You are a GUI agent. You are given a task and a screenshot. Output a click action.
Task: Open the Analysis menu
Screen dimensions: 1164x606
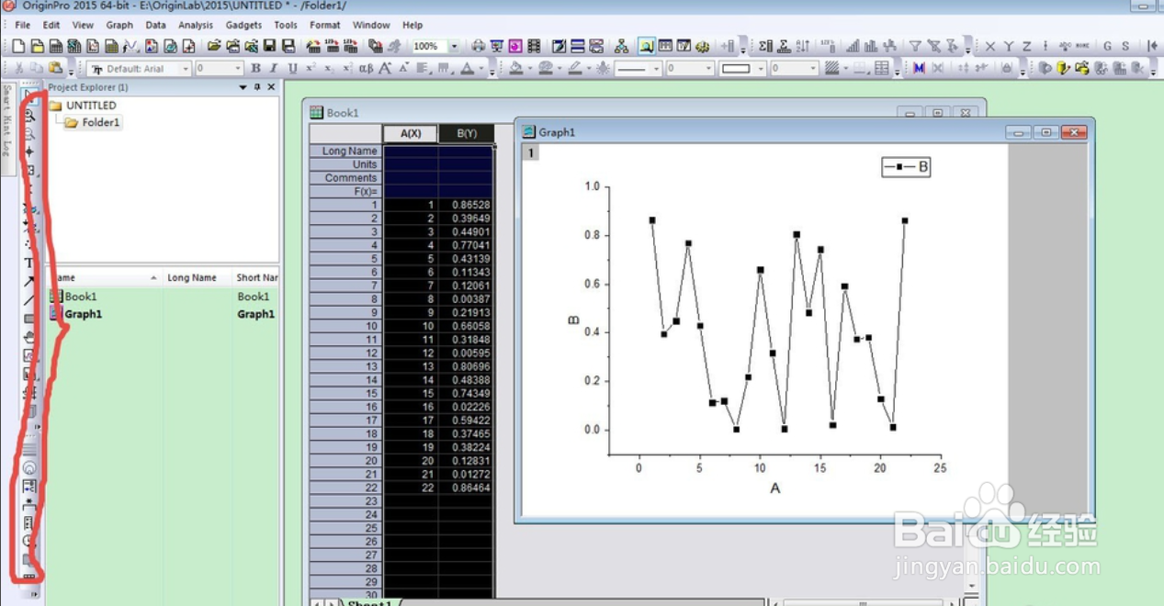[x=196, y=25]
